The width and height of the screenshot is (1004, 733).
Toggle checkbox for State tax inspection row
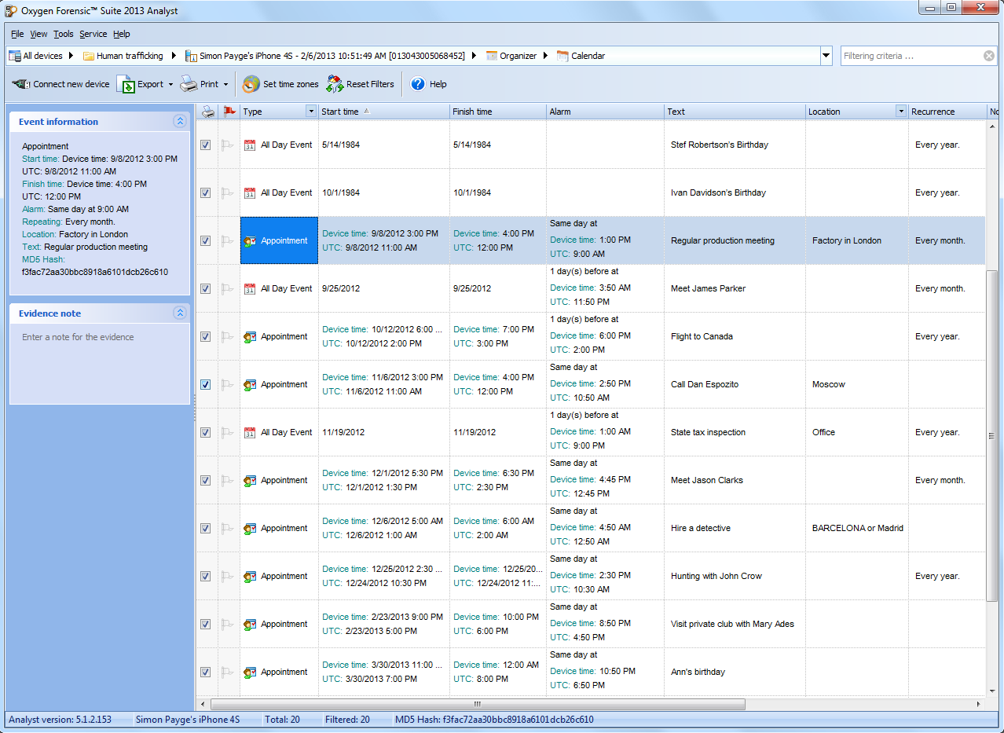point(206,433)
